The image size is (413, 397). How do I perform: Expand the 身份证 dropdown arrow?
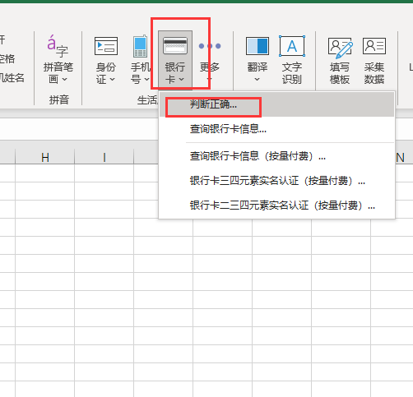[x=112, y=80]
